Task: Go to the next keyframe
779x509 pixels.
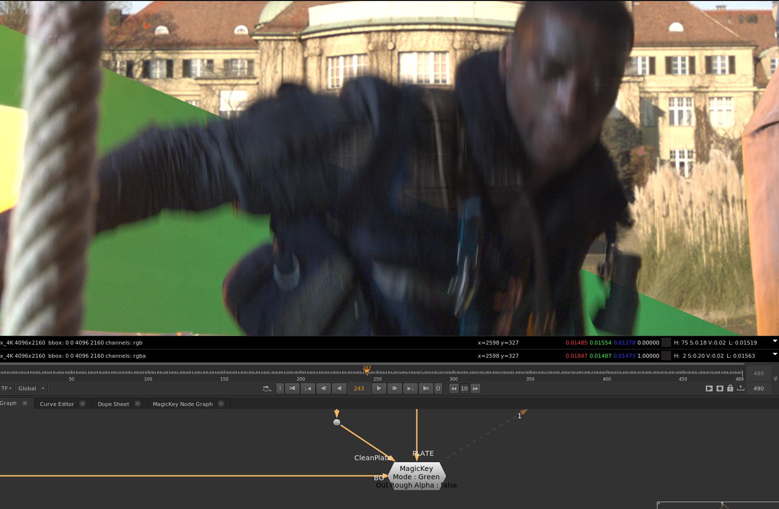Action: click(x=410, y=388)
